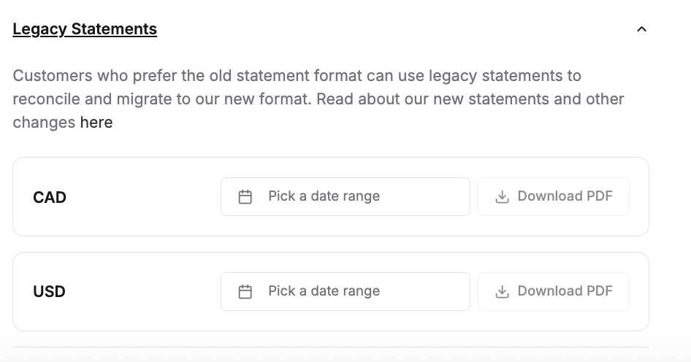
Task: Collapse the Legacy Statements section chevron
Action: (x=641, y=29)
